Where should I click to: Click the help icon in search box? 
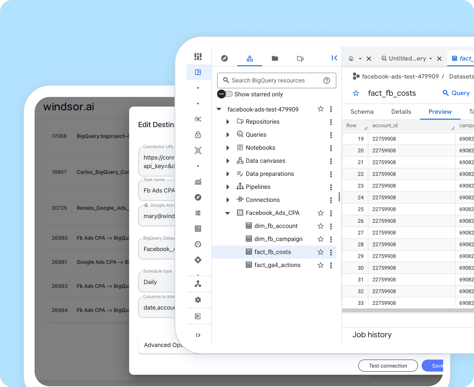[327, 80]
